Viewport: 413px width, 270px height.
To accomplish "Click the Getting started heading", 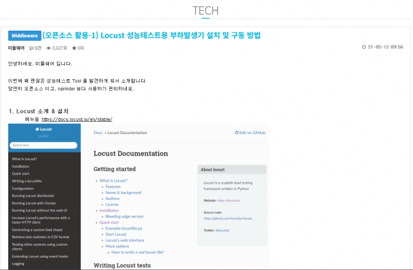I will (114, 169).
